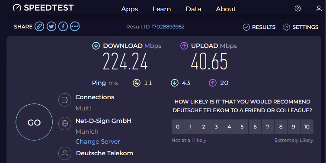The width and height of the screenshot is (326, 163).
Task: Open the help question mark icon
Action: pos(297,9)
